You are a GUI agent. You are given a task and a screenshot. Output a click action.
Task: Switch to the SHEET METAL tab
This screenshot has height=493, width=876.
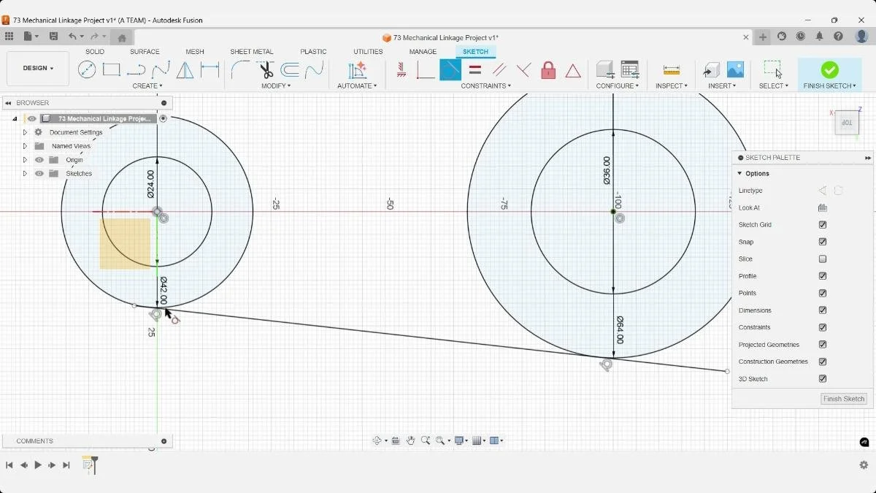pyautogui.click(x=252, y=52)
